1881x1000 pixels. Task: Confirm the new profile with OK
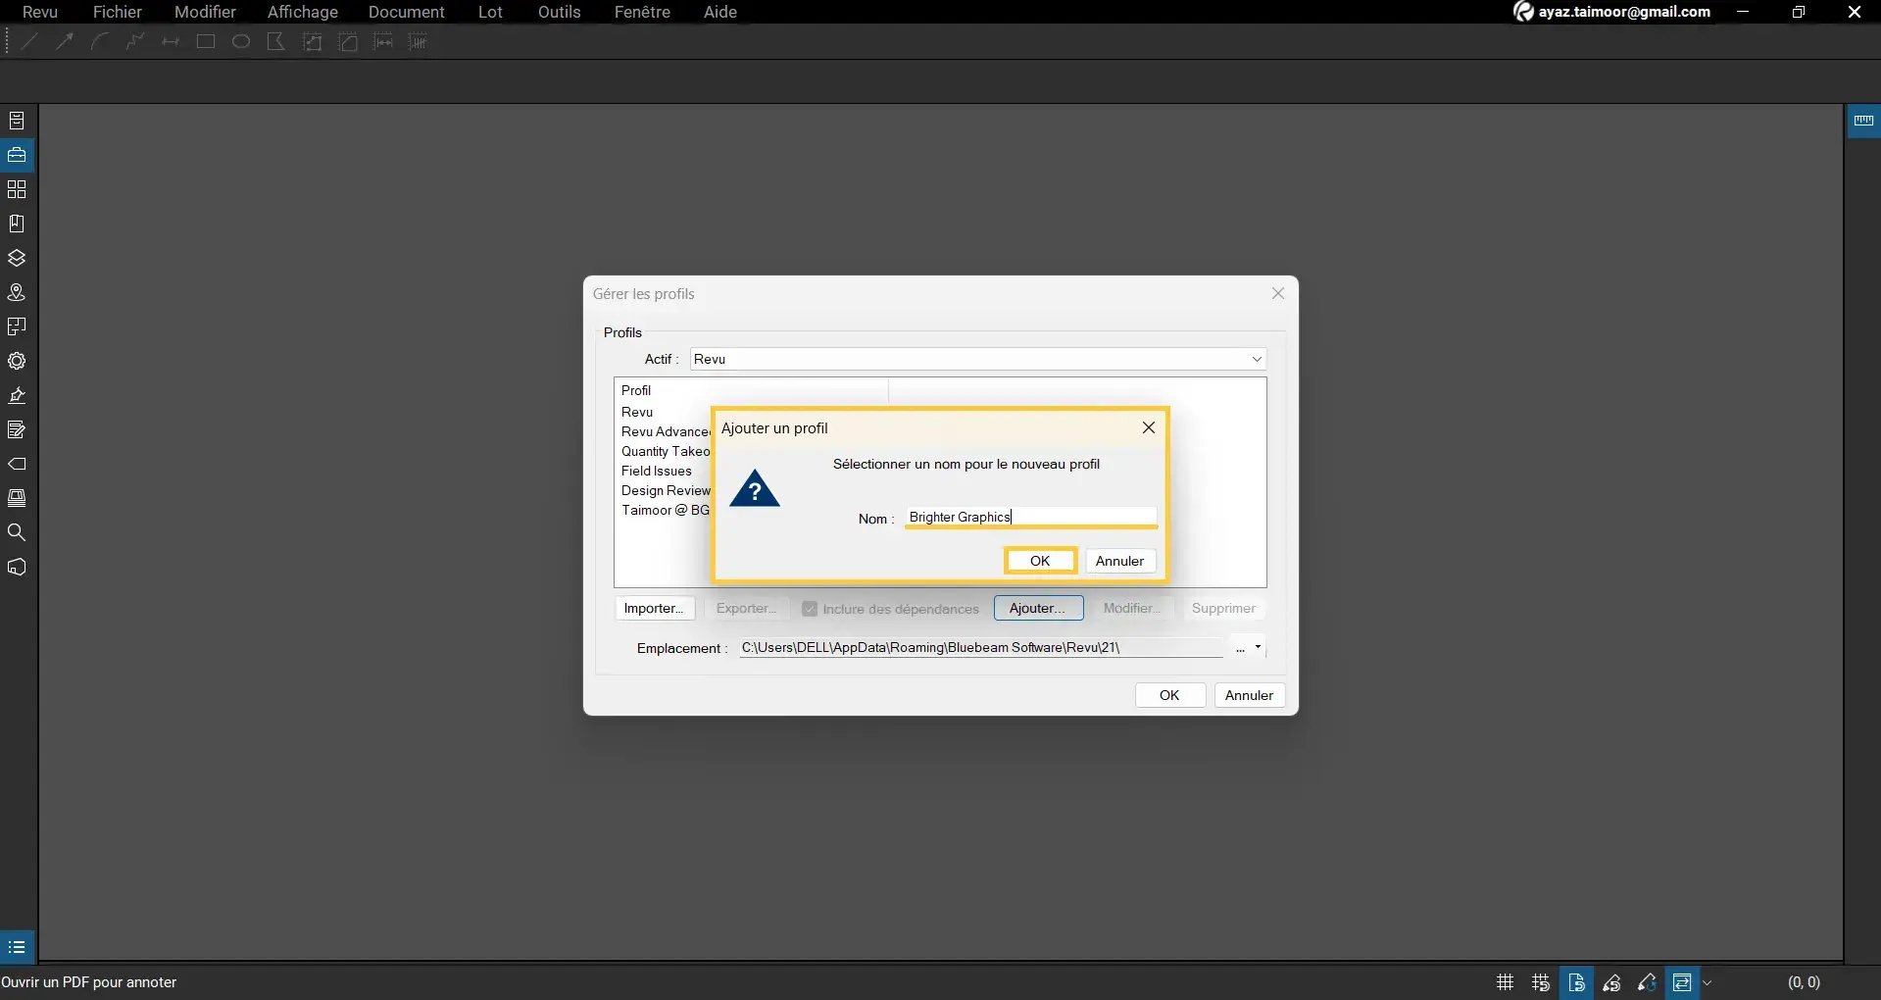tap(1040, 560)
